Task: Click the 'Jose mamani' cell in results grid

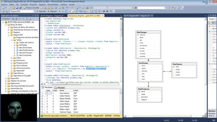Action: [x=64, y=93]
